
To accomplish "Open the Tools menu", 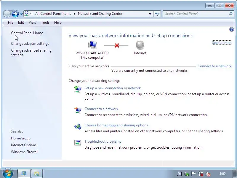I will click(x=45, y=23).
